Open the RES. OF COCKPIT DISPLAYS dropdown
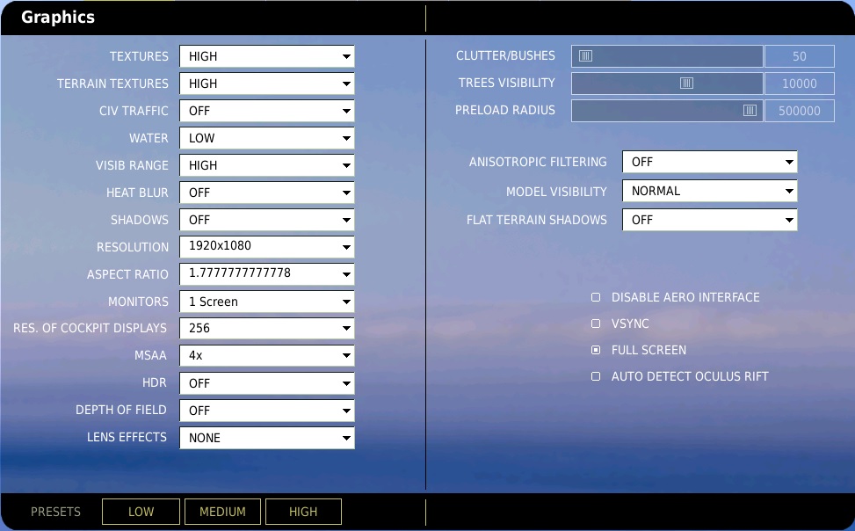 pyautogui.click(x=266, y=328)
